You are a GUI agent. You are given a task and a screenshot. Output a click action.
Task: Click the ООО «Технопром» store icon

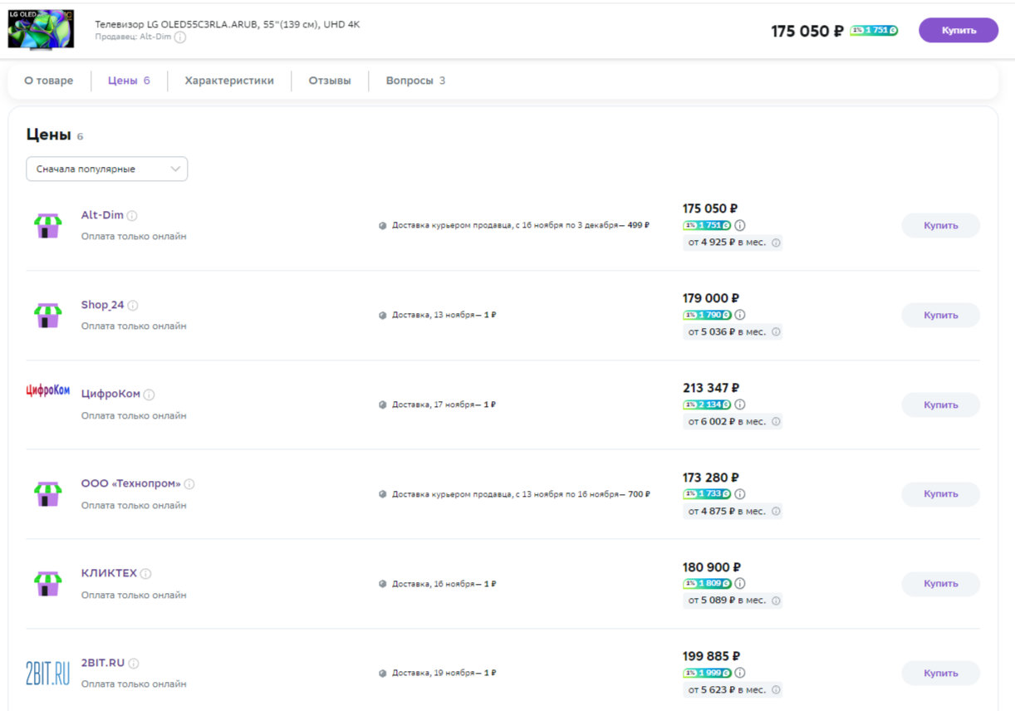tap(48, 493)
